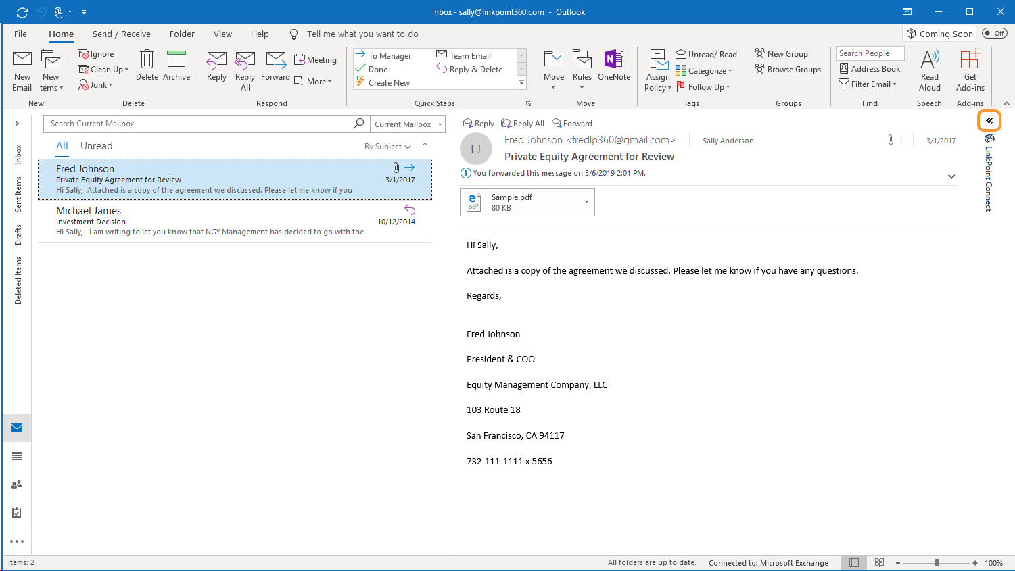The height and width of the screenshot is (571, 1015).
Task: Choose the Create New quick step
Action: coord(383,82)
